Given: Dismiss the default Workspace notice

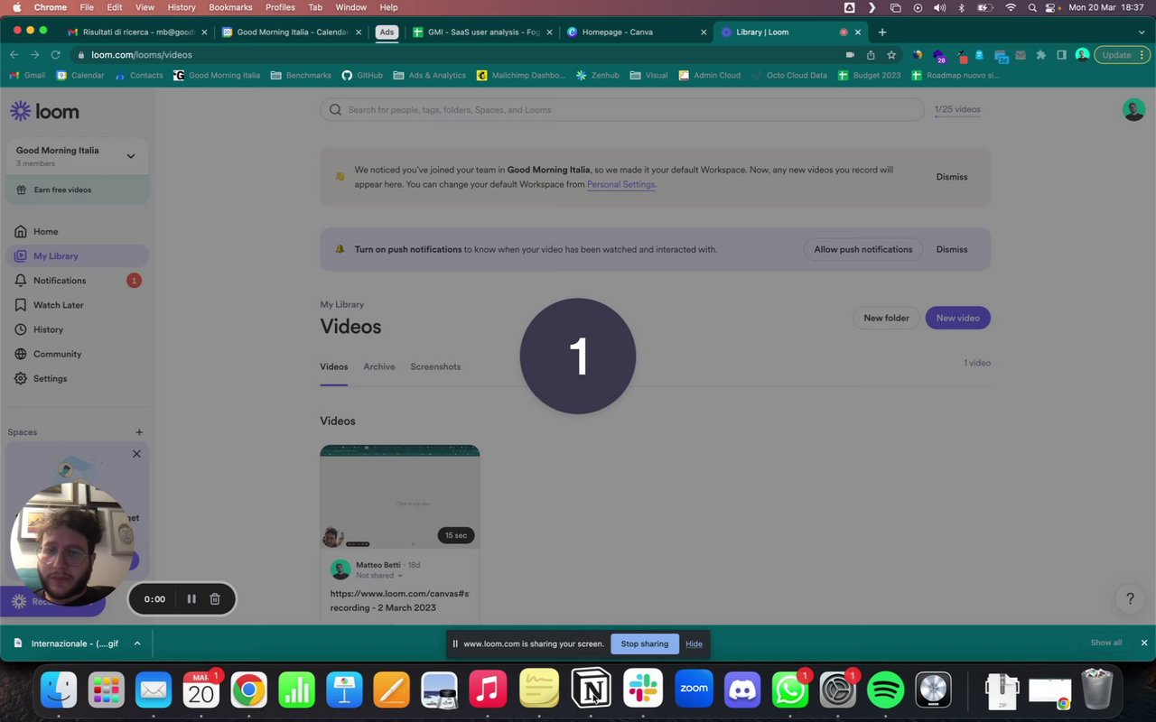Looking at the screenshot, I should pos(951,177).
